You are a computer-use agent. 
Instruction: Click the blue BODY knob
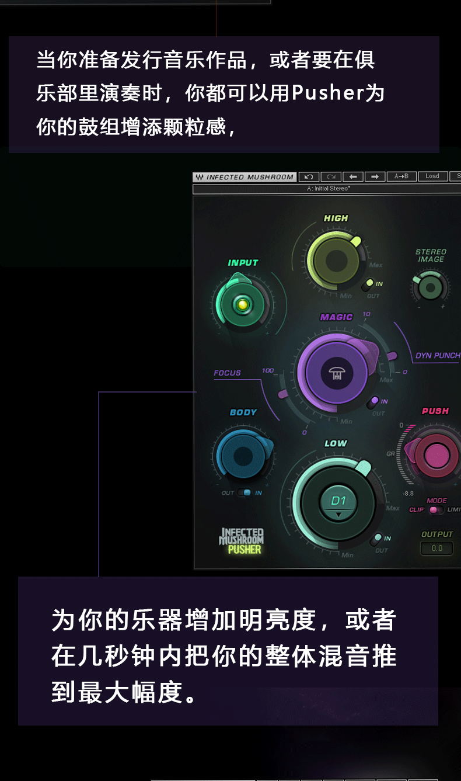click(x=243, y=456)
